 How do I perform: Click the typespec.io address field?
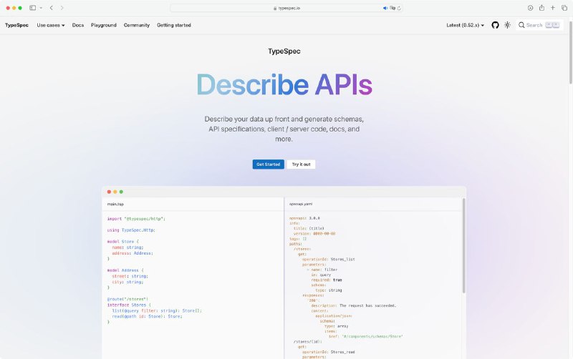tap(286, 8)
